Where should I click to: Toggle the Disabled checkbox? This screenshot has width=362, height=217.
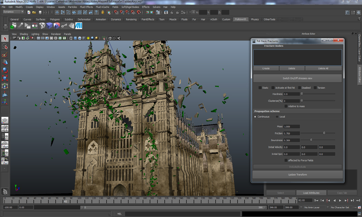(300, 88)
